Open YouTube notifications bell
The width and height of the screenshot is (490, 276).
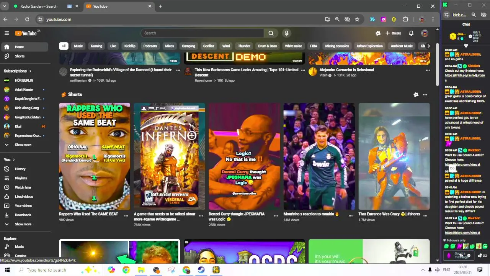[411, 33]
